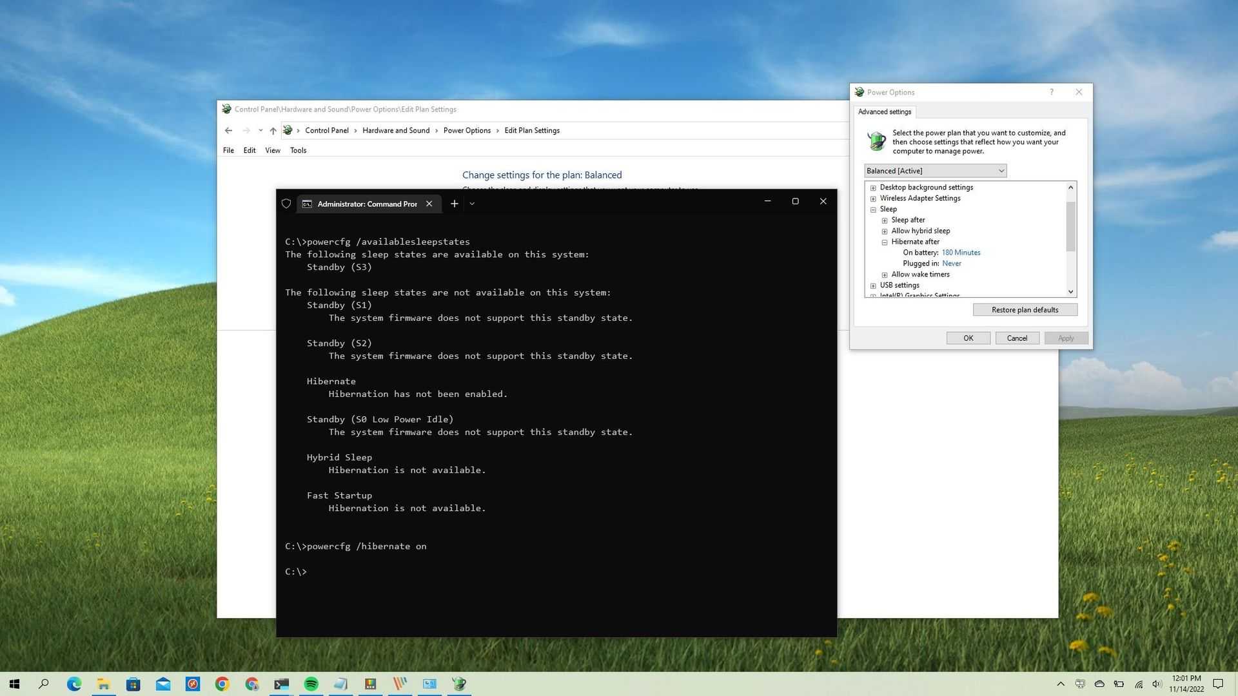The image size is (1238, 696).
Task: Click Hardware and Sound breadcrumb
Action: (x=396, y=130)
